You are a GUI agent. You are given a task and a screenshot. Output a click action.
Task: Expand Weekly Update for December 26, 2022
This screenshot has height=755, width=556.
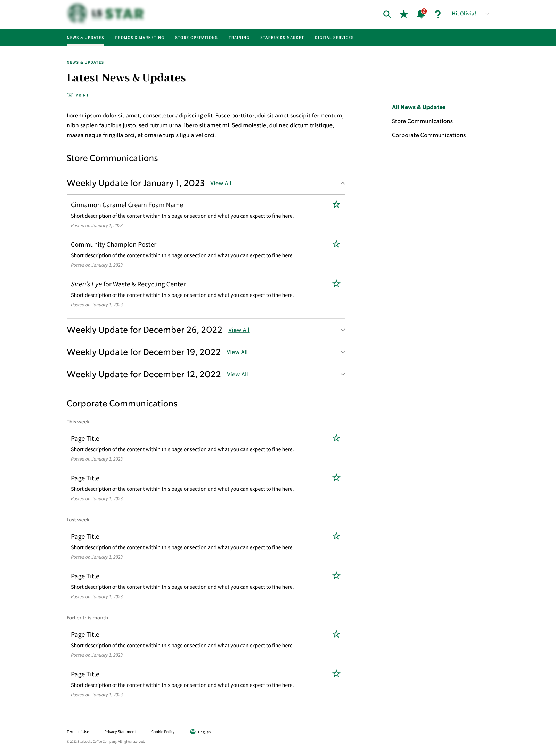pyautogui.click(x=343, y=330)
